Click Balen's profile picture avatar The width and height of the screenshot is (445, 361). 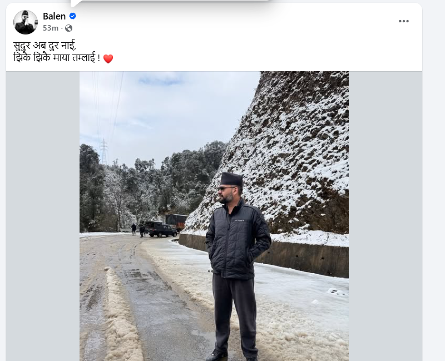pyautogui.click(x=26, y=22)
